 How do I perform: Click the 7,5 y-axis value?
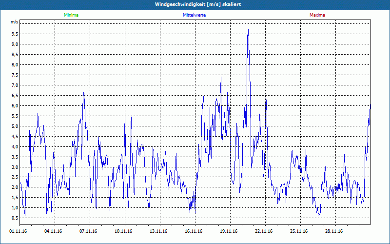(x=15, y=75)
